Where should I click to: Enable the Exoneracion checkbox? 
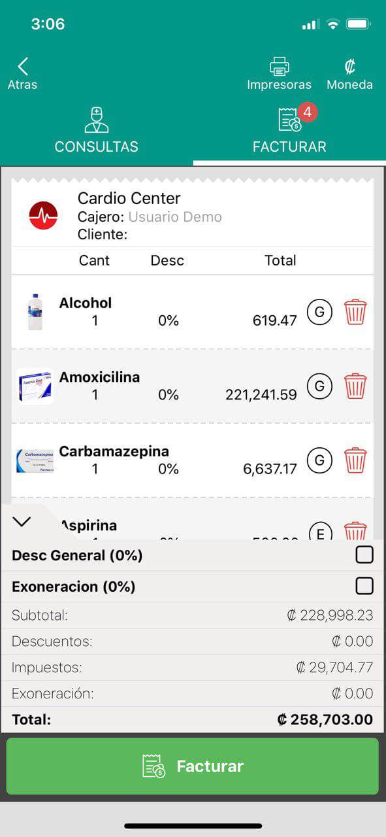pos(364,586)
